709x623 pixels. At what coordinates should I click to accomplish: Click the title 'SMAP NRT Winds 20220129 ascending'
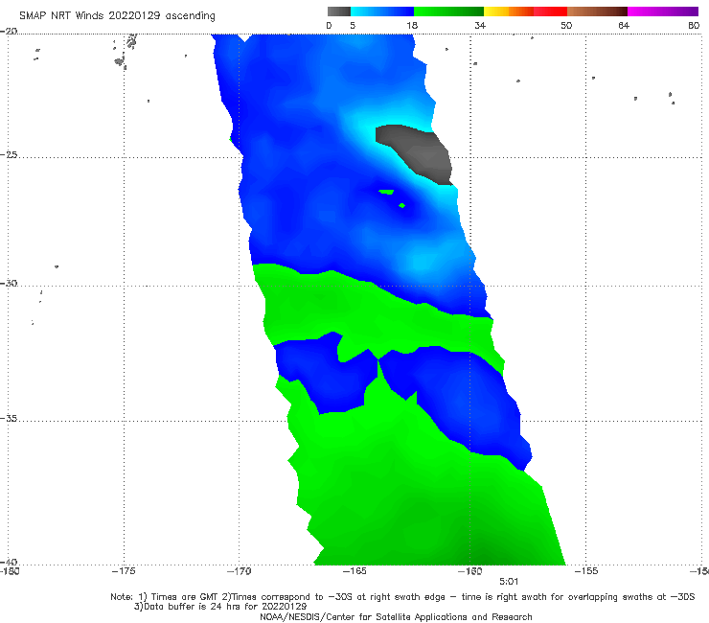[117, 15]
